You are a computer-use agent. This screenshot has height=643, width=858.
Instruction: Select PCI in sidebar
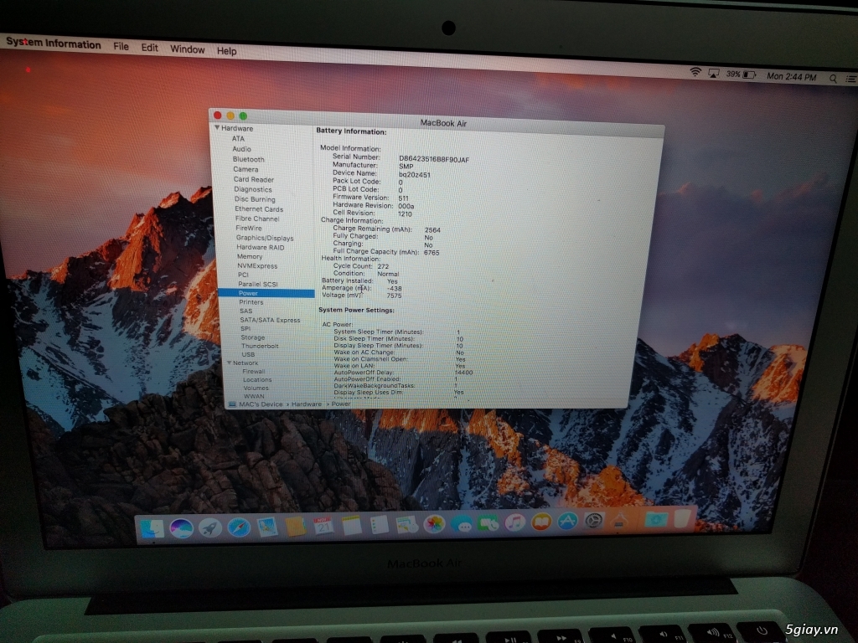point(243,275)
